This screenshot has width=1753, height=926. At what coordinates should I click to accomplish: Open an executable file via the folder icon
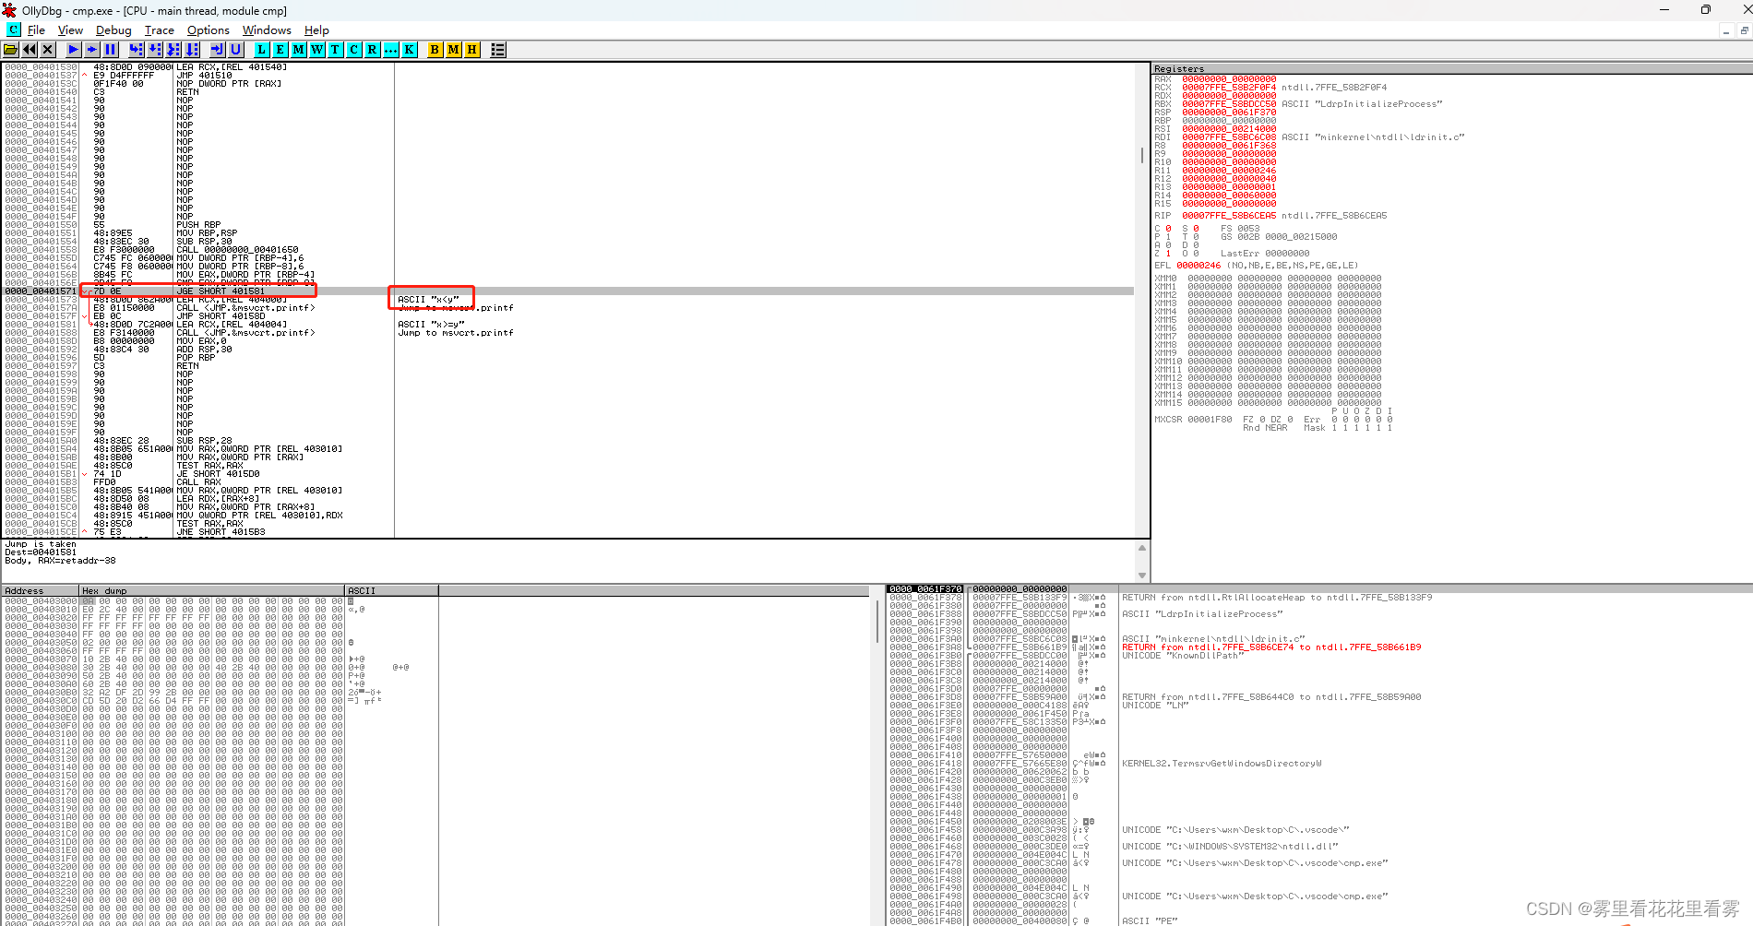(x=11, y=50)
